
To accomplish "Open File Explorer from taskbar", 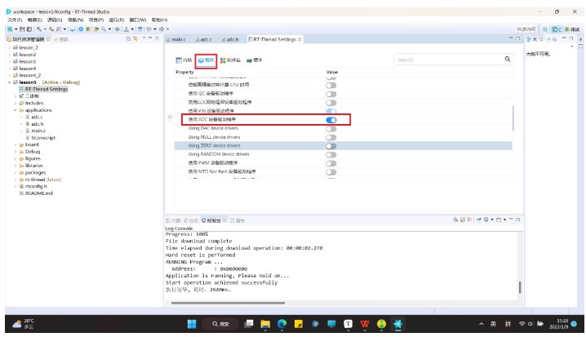I will 265,324.
